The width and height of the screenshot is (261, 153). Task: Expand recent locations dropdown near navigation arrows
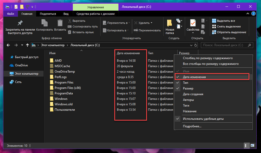(22, 45)
